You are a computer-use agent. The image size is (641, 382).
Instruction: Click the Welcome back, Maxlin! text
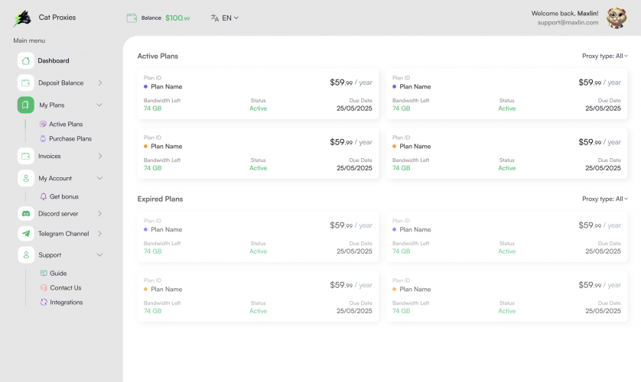click(565, 14)
